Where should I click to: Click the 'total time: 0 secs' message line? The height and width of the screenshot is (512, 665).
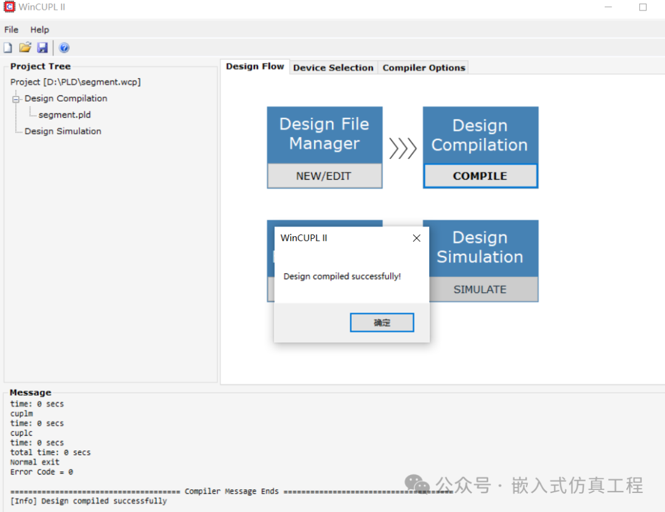[x=50, y=452]
